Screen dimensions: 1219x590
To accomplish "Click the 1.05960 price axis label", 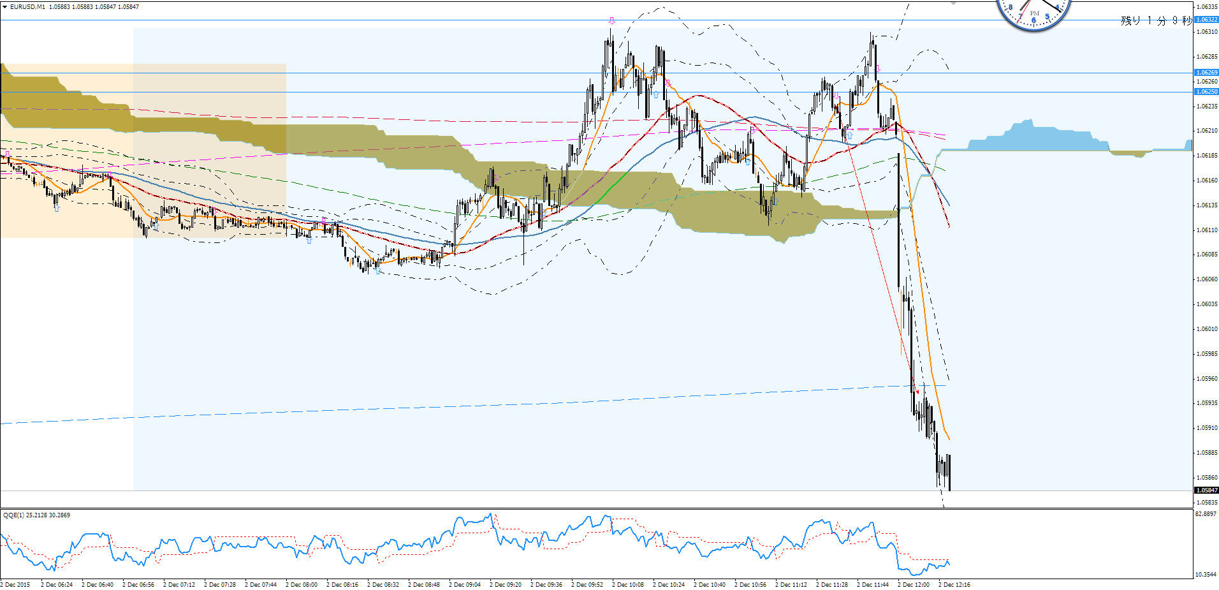I will (1206, 379).
